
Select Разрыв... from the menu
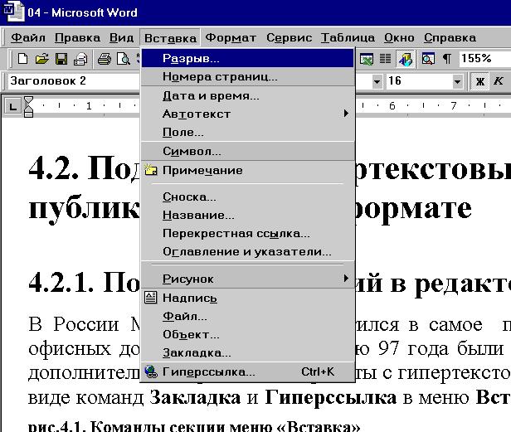248,58
